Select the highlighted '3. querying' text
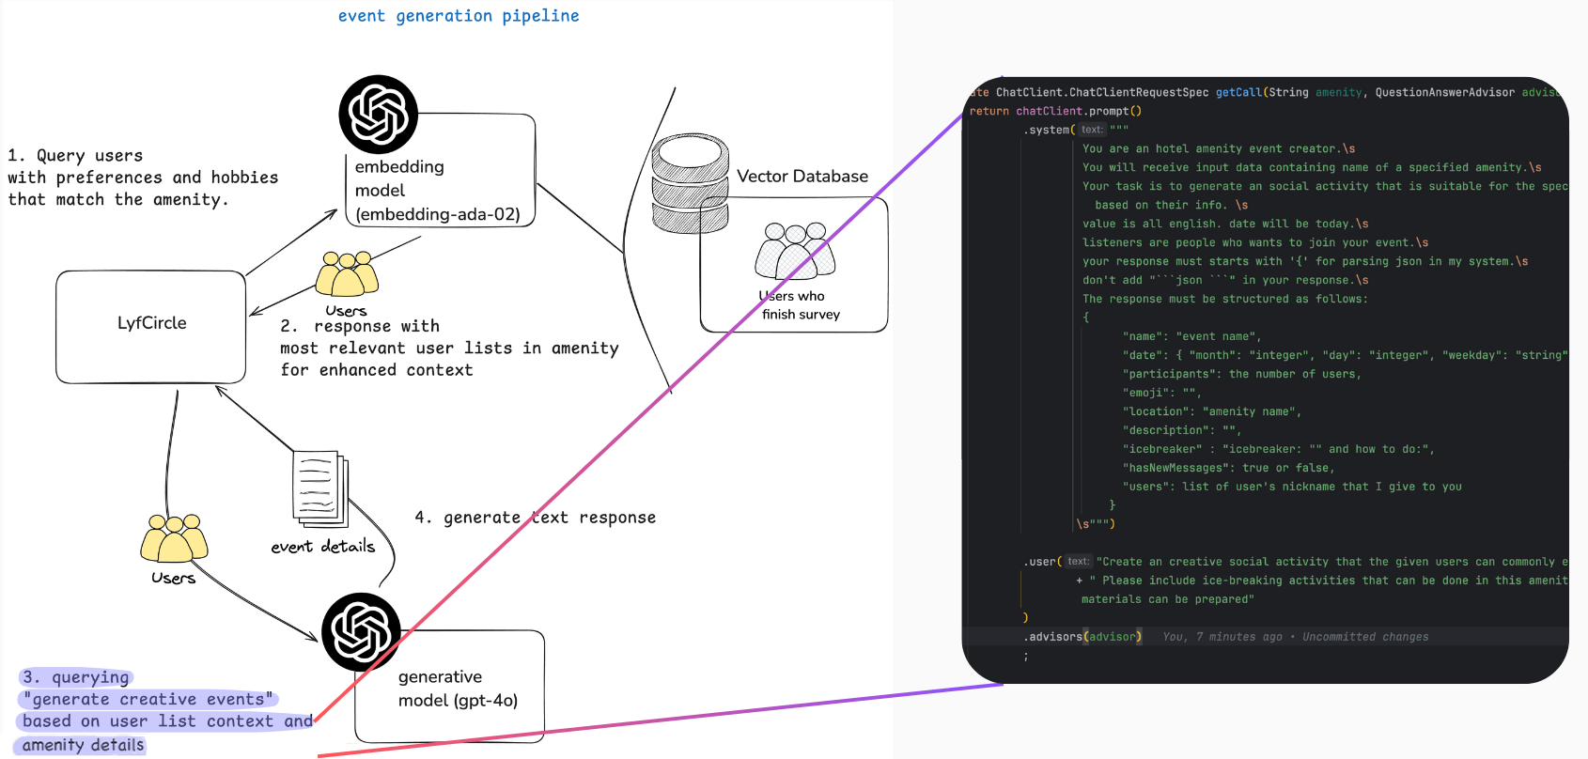This screenshot has width=1588, height=759. pyautogui.click(x=76, y=677)
